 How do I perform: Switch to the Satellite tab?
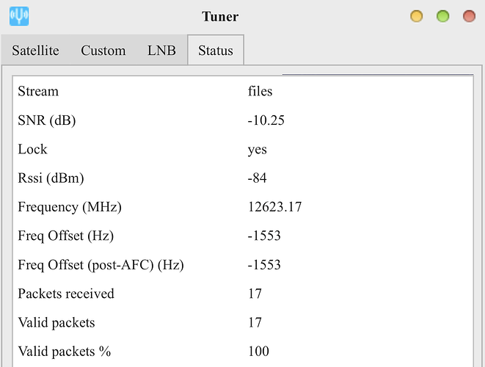[35, 51]
